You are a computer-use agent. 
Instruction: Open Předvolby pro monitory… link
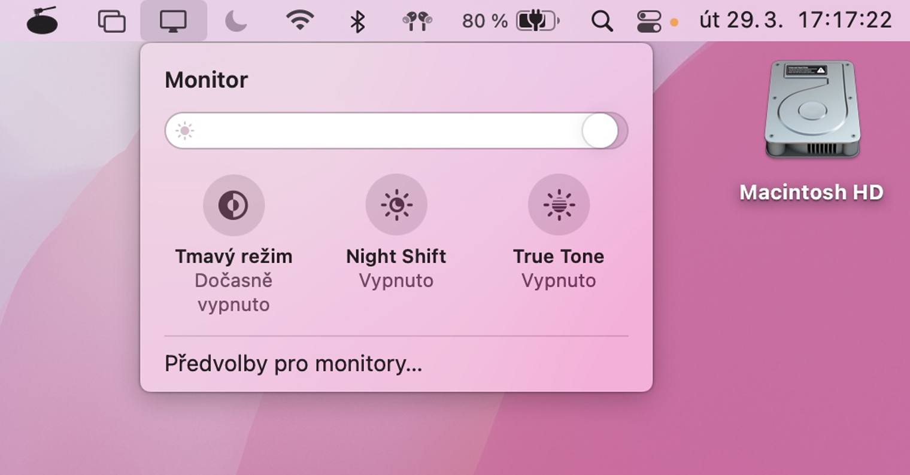tap(293, 364)
